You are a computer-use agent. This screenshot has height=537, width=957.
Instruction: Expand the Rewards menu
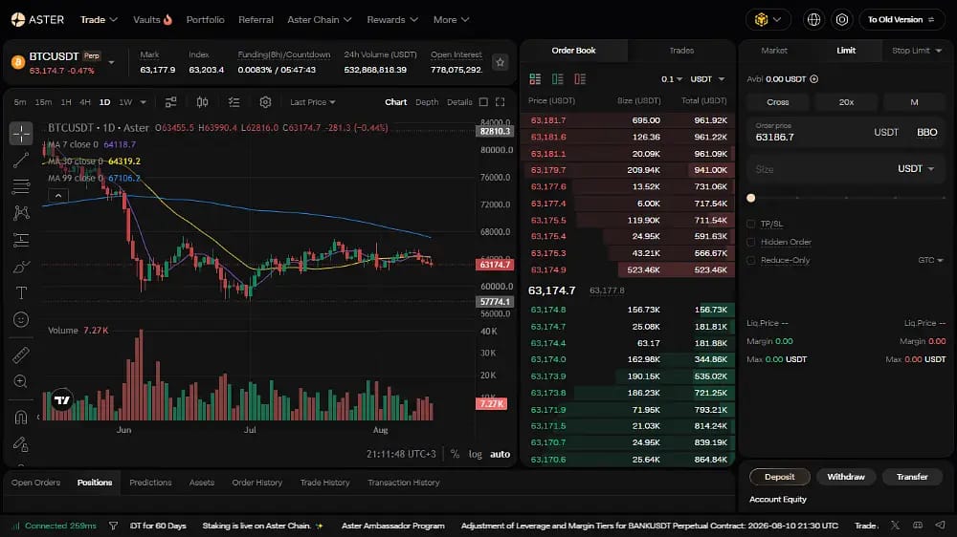[x=392, y=19]
